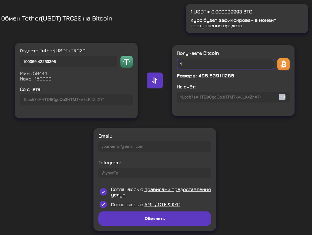Swap exchange direction with arrows button

(x=155, y=80)
